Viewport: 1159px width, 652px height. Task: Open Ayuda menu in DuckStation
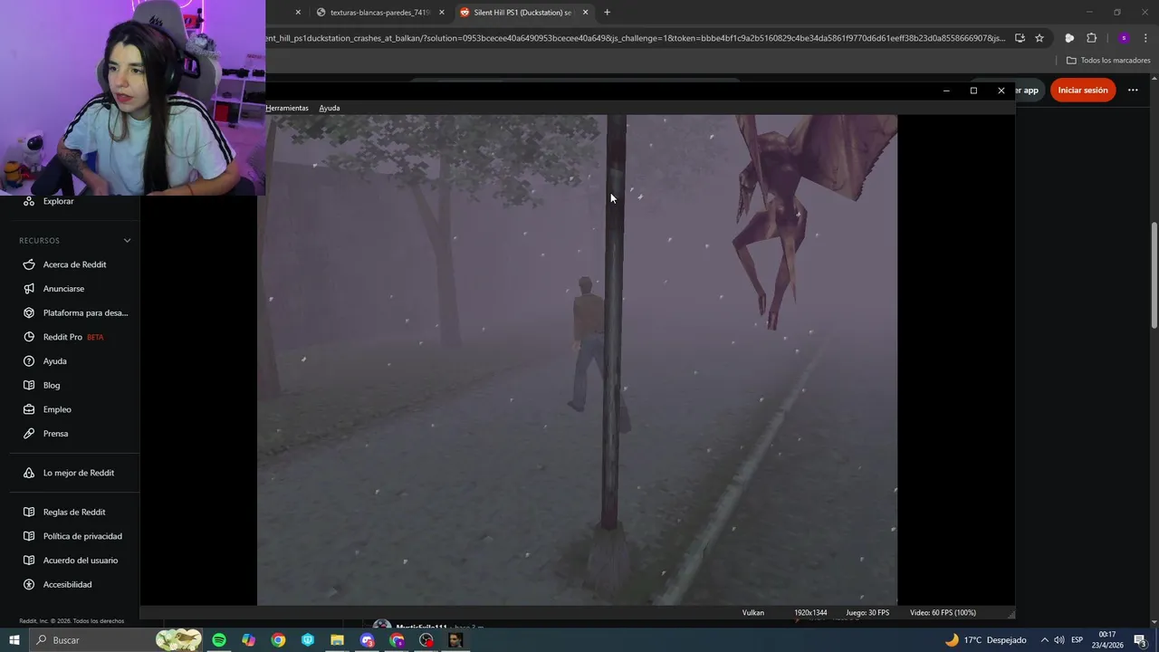[330, 108]
